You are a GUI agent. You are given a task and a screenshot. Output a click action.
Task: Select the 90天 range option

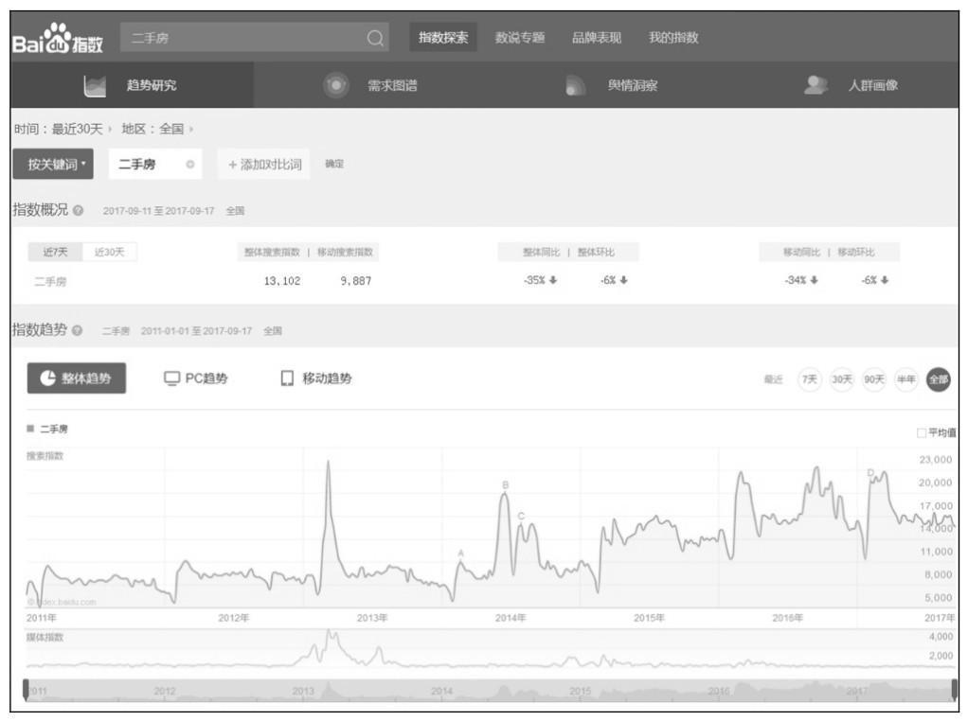click(x=874, y=379)
